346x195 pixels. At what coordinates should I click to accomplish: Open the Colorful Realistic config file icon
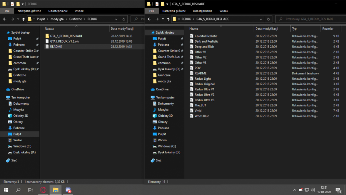click(192, 36)
